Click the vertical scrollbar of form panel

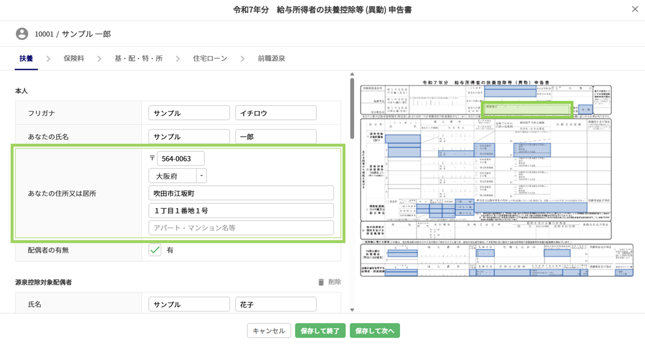point(352,108)
